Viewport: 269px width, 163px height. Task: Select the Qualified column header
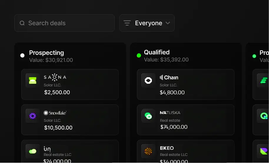click(x=157, y=52)
